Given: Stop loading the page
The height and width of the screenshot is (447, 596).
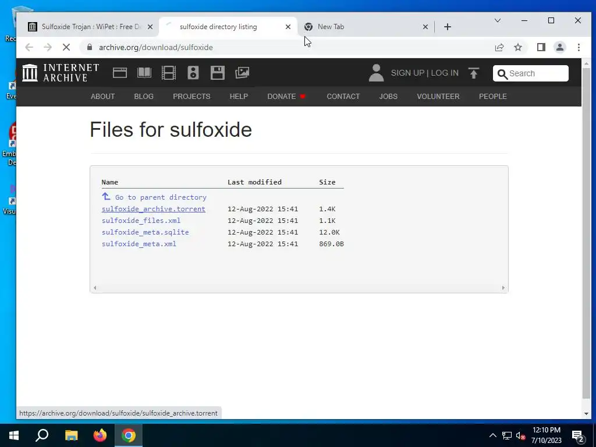Looking at the screenshot, I should pyautogui.click(x=66, y=47).
